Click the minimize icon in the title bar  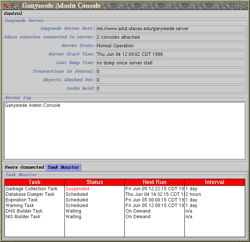(x=235, y=6)
